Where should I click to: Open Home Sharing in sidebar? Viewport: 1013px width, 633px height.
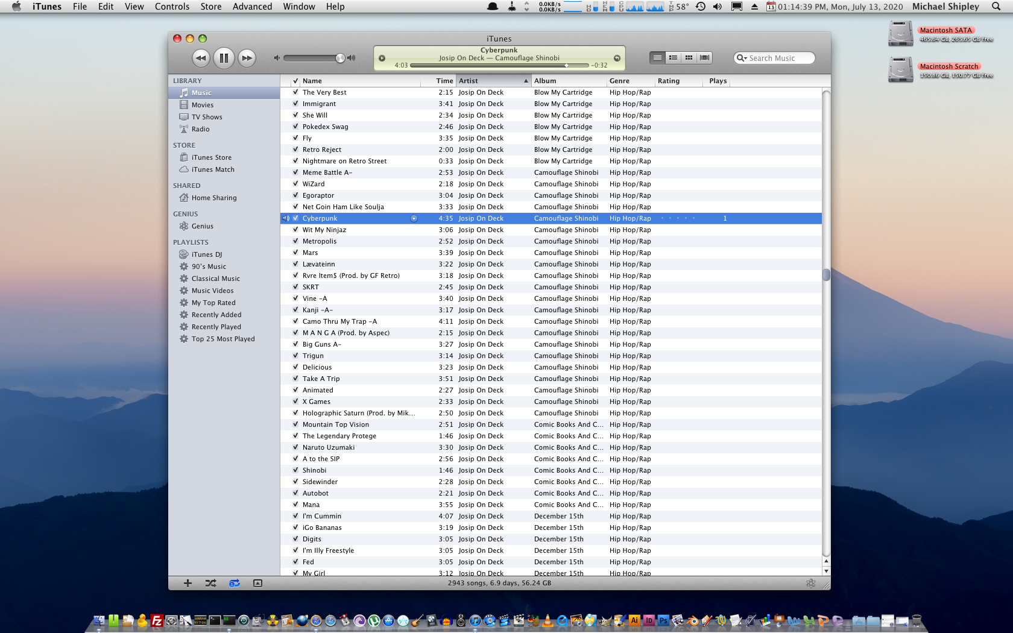224,198
